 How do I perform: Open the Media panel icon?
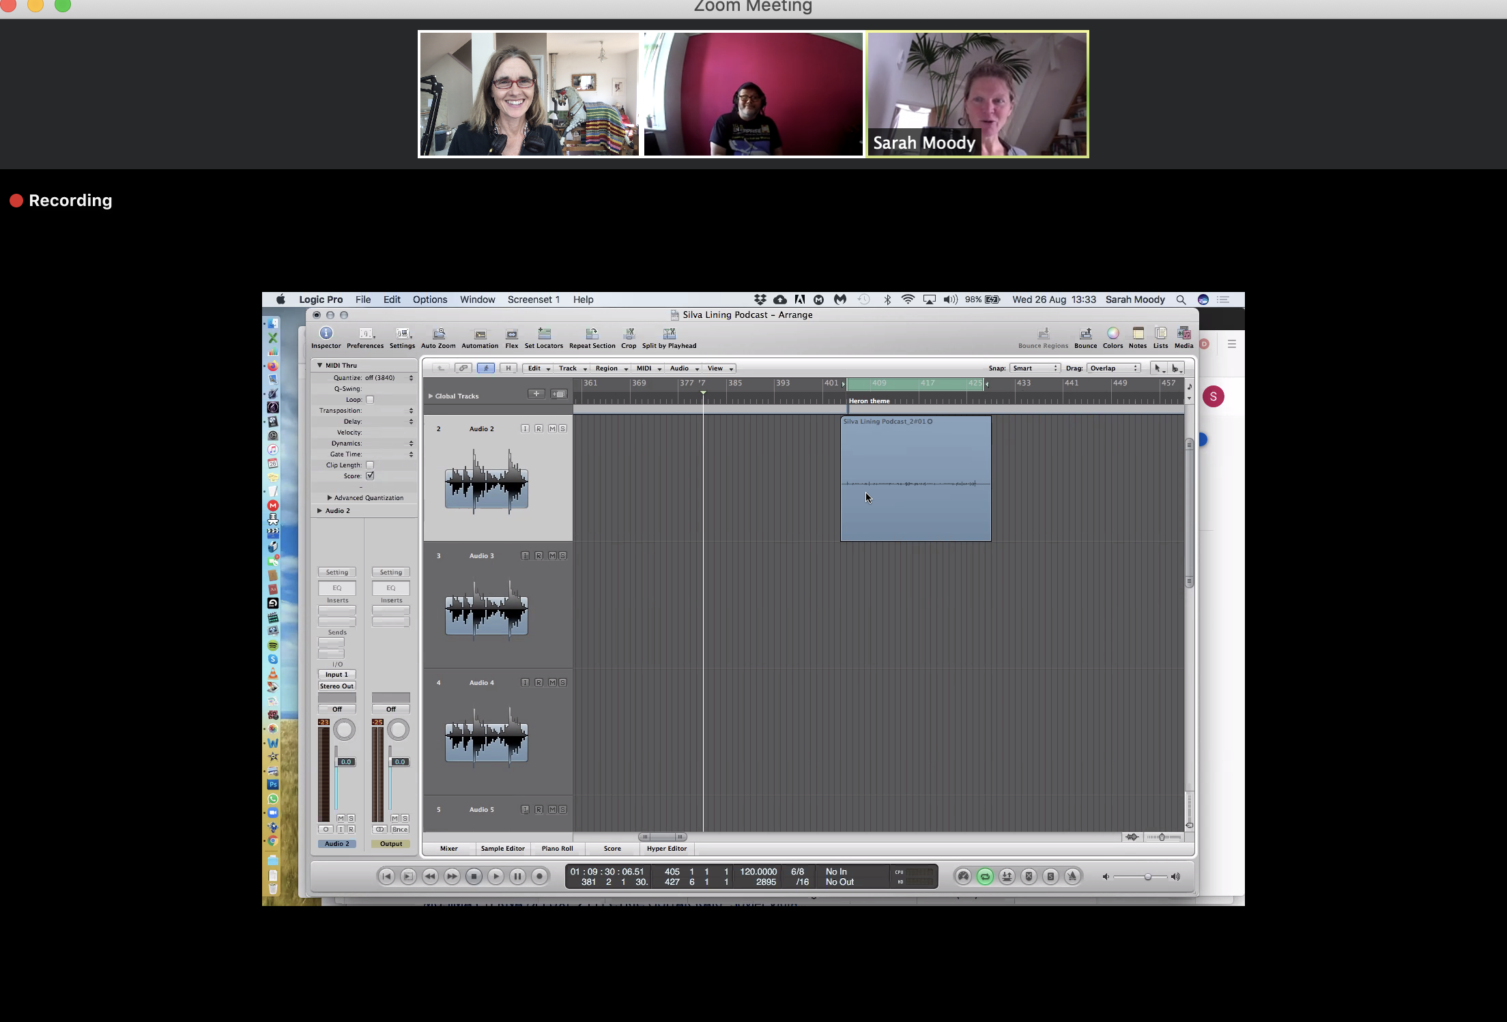(x=1183, y=334)
